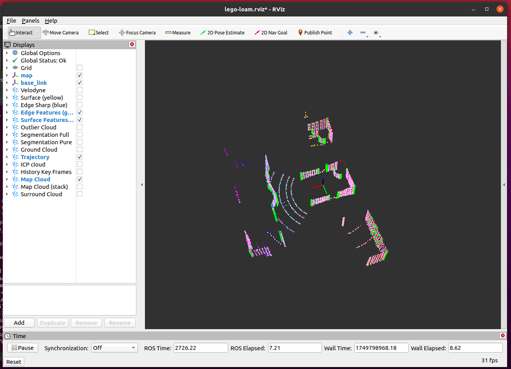
Task: Expand the Map Cloud (stack) row
Action: click(7, 186)
